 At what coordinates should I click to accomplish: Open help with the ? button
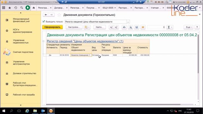click(197, 27)
